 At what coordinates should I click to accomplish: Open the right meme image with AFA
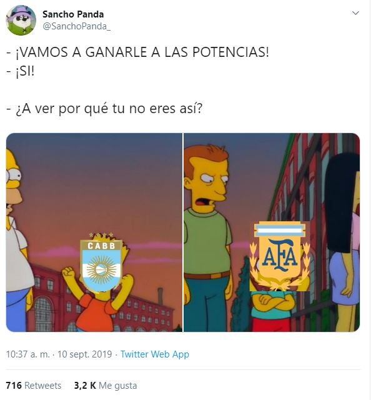(x=272, y=232)
